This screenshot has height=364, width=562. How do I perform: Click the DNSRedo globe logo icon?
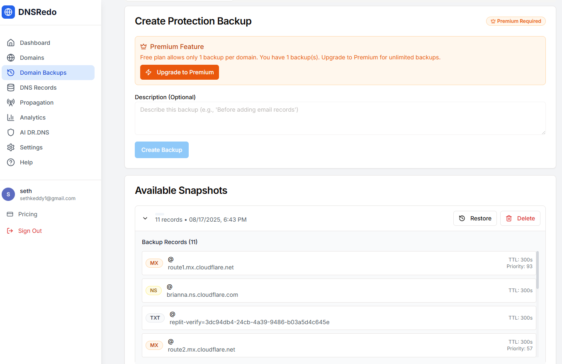coord(8,12)
